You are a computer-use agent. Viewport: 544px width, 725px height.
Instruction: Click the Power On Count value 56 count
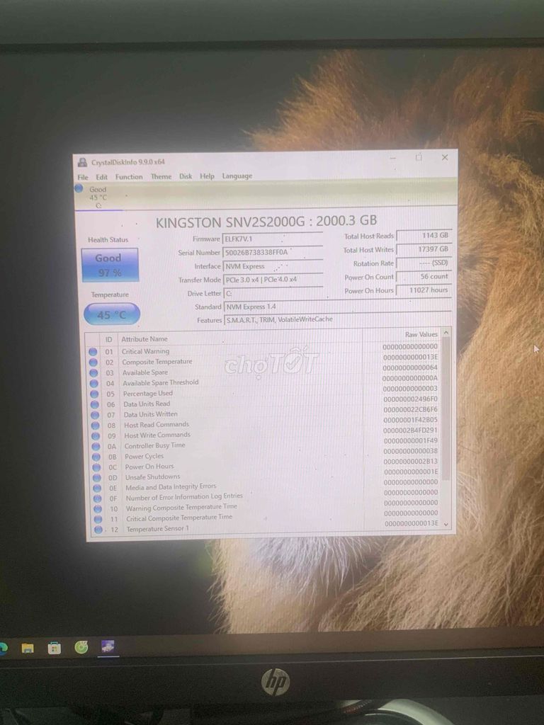(424, 277)
